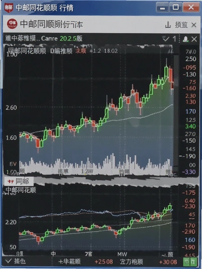
Task: Toggle the 末顺 red indicator label
Action: click(x=80, y=51)
